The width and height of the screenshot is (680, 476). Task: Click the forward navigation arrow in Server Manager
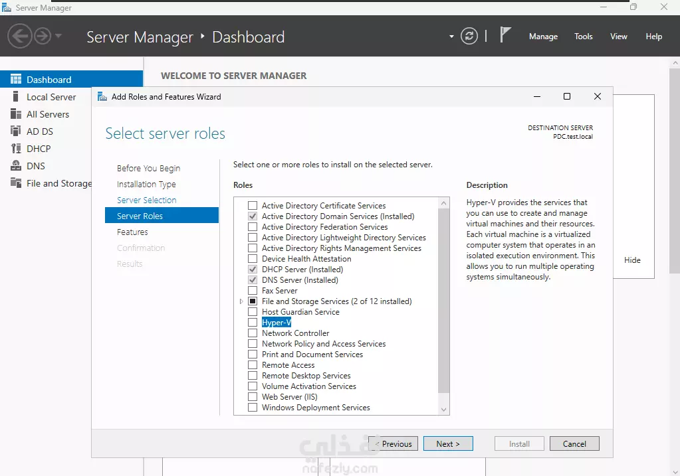pos(43,36)
